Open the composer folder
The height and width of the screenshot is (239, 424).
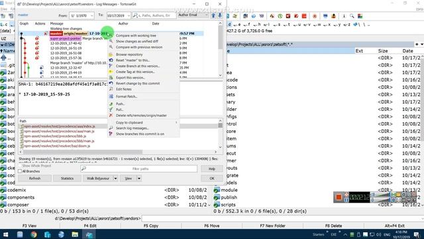tap(18, 204)
